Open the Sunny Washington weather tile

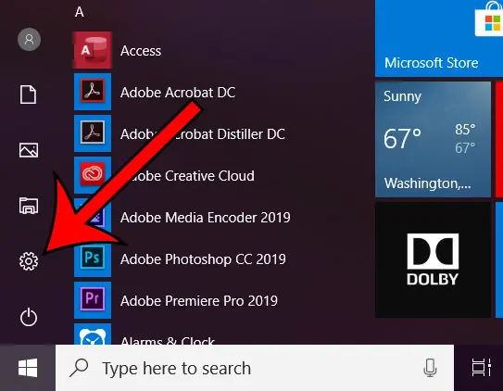point(433,139)
